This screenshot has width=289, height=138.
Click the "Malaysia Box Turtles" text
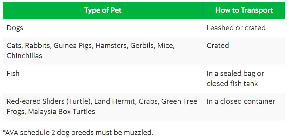point(62,112)
